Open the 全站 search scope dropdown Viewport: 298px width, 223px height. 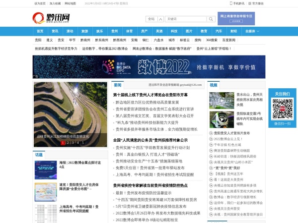coord(154,19)
